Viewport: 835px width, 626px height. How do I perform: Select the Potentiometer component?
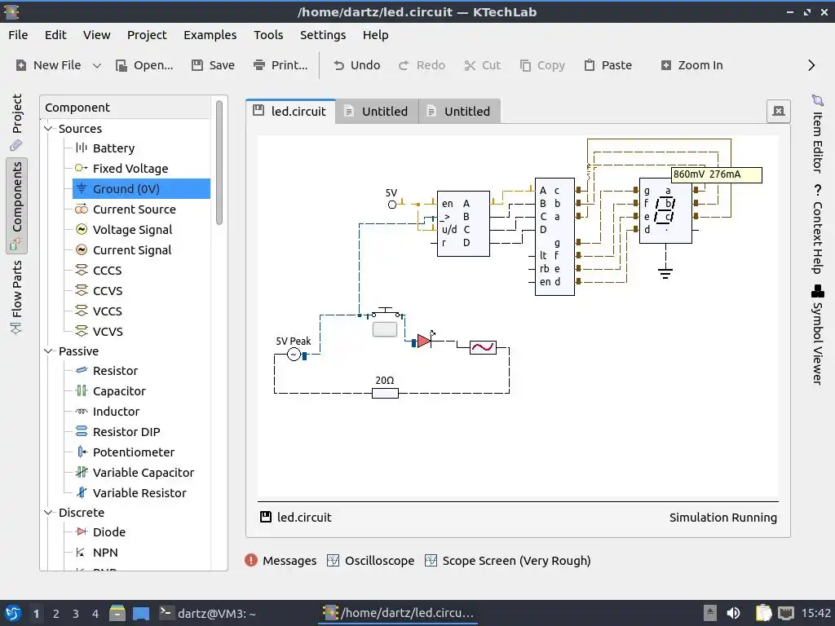[x=133, y=452]
